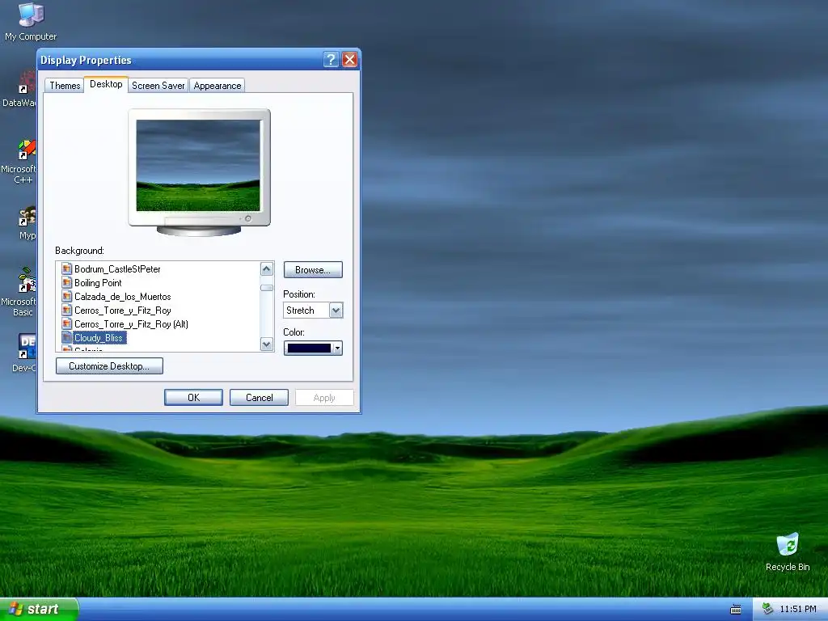The image size is (828, 621).
Task: Click the Cloudy_Bliss image file icon
Action: tap(66, 337)
